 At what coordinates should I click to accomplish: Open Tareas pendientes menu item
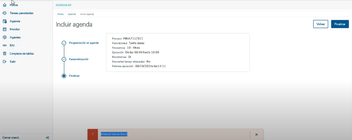(22, 13)
